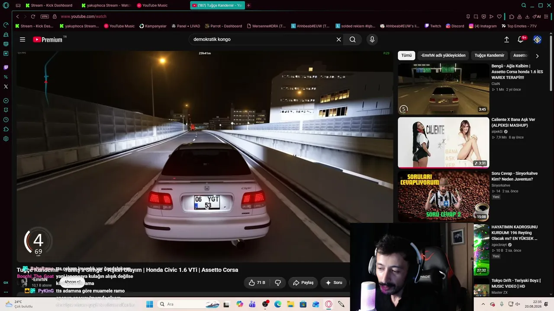The width and height of the screenshot is (554, 311).
Task: Open the weather widget showing 24°C
Action: pyautogui.click(x=19, y=304)
